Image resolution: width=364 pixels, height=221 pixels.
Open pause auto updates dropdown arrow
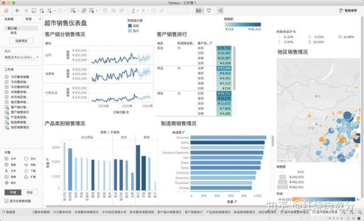(x=54, y=11)
